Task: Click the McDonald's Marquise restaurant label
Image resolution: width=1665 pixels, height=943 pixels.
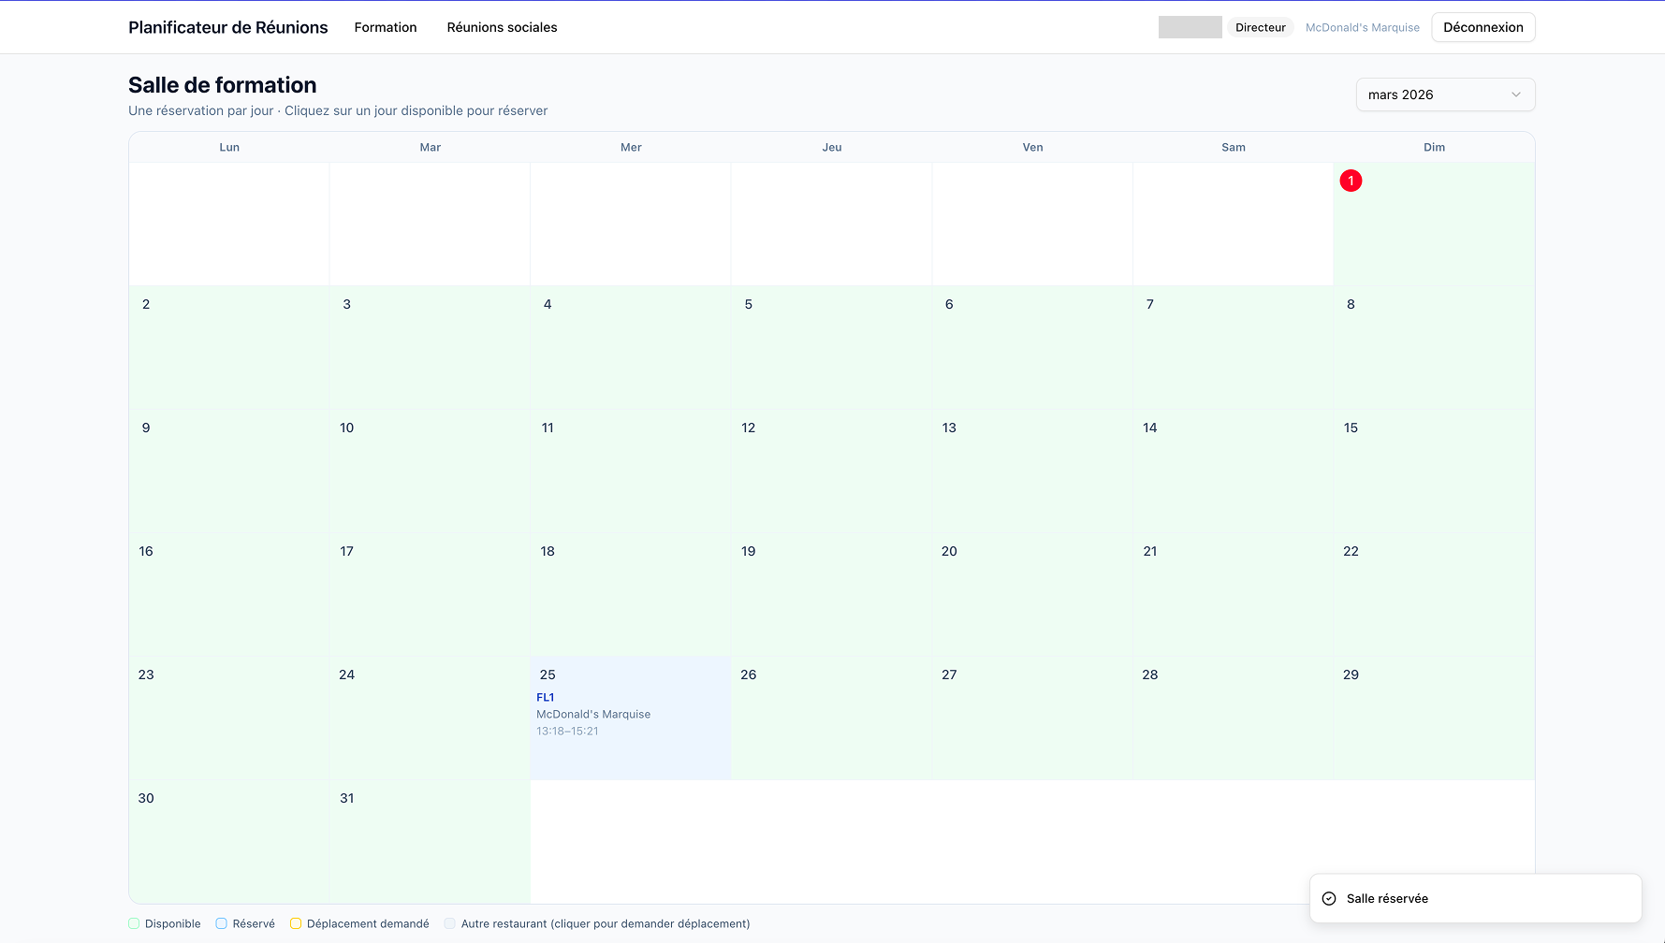Action: coord(1362,27)
